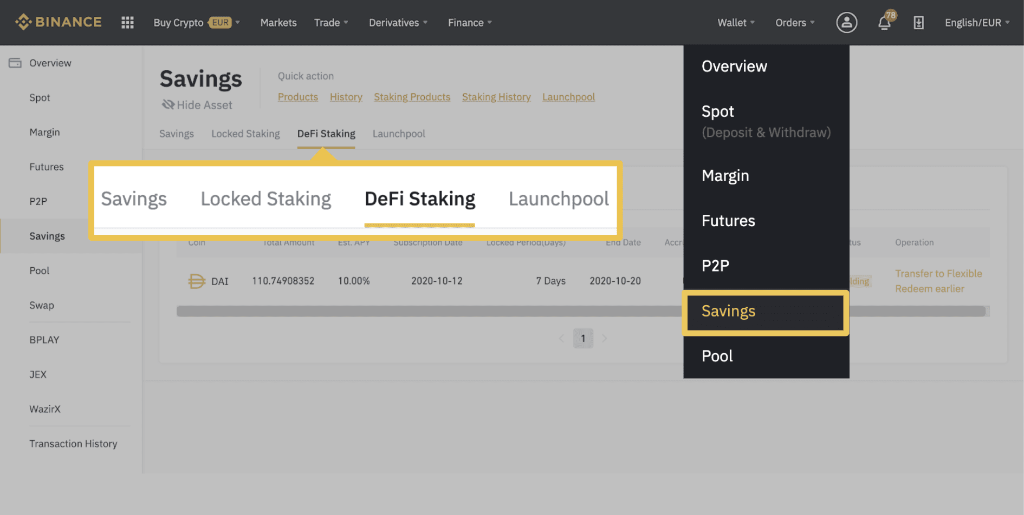Click the Binance logo

58,22
